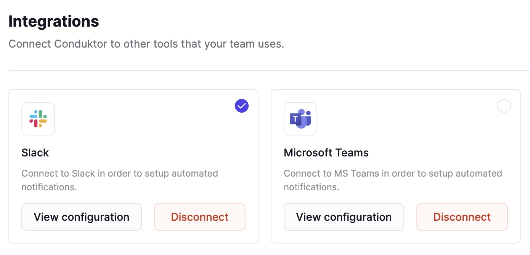Toggle the checked Slack card selection circle

click(242, 106)
